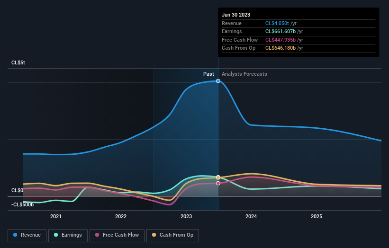The width and height of the screenshot is (389, 248).
Task: Toggle the Free Cash Flow legend button
Action: [x=117, y=235]
